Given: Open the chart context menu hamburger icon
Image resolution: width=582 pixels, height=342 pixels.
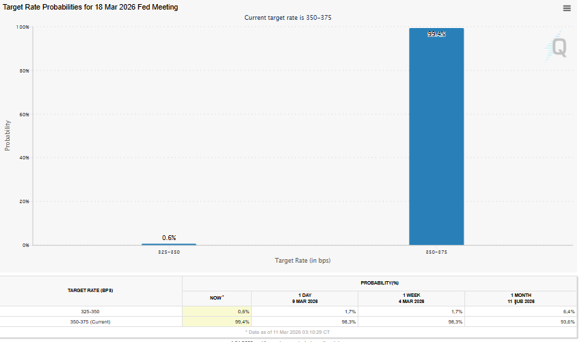Looking at the screenshot, I should (566, 8).
